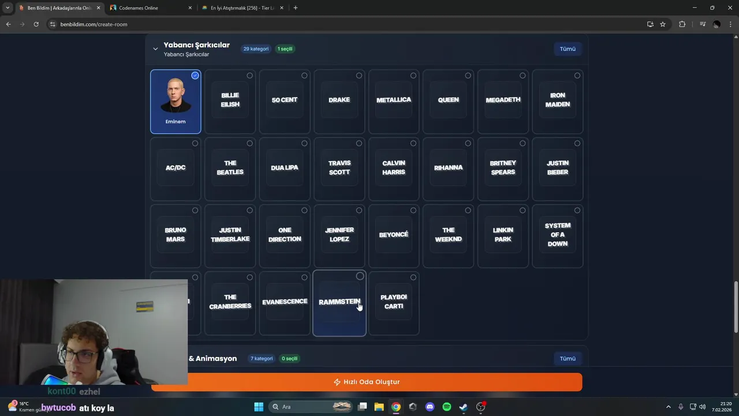The image size is (739, 416).
Task: Click the 7 kategori badge
Action: pos(262,359)
